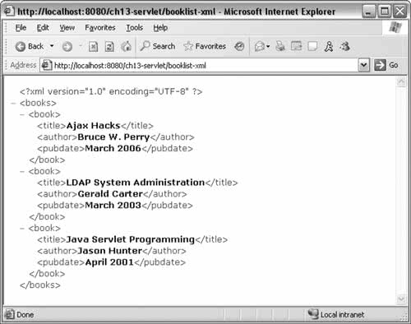Collapse the LDAP System Administration book node

(x=22, y=172)
